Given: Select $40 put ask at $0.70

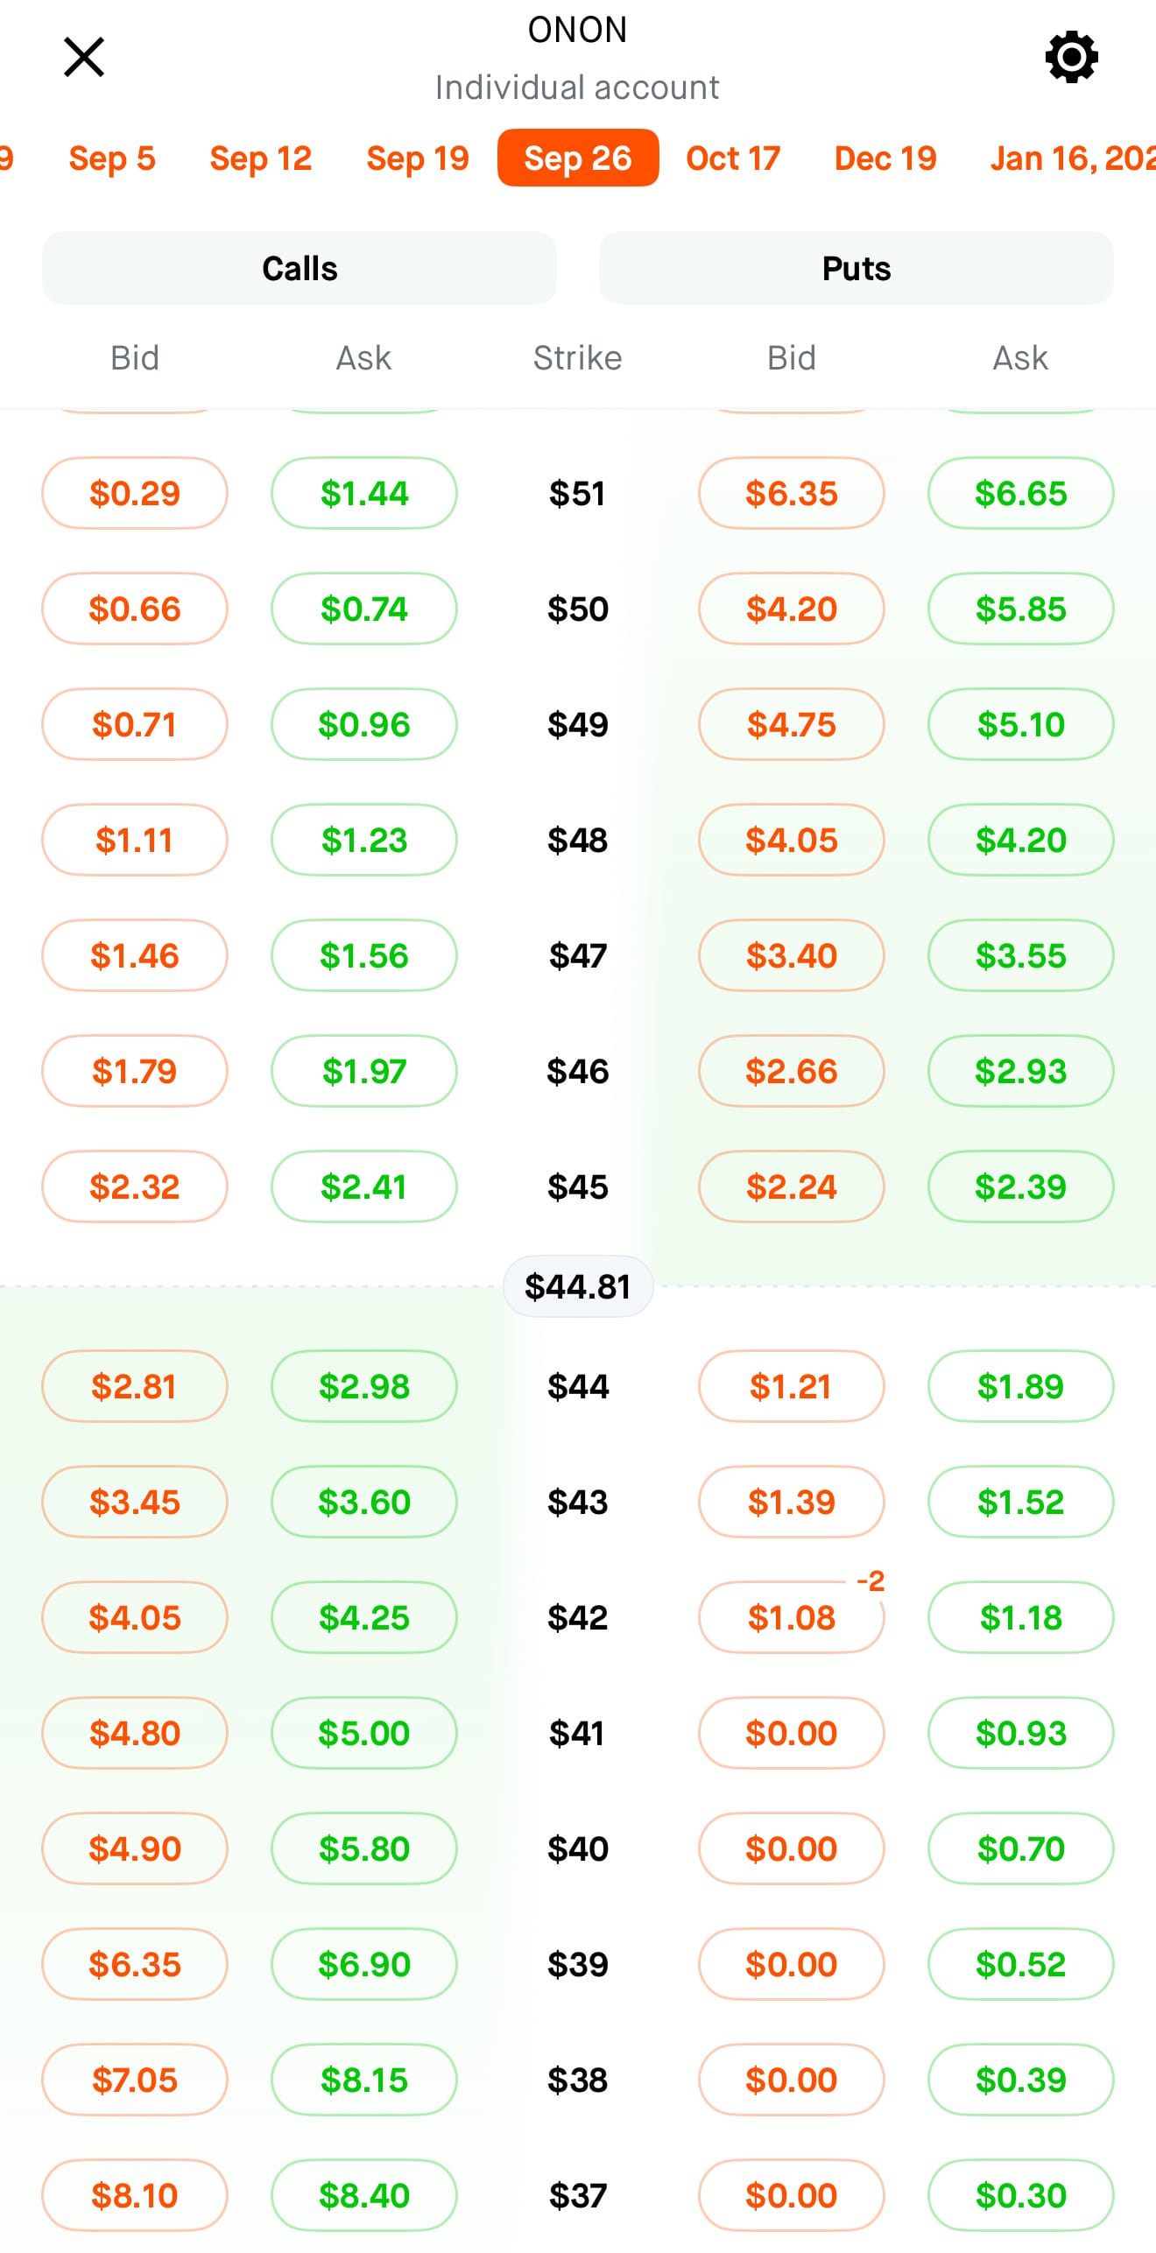Looking at the screenshot, I should tap(1021, 1848).
